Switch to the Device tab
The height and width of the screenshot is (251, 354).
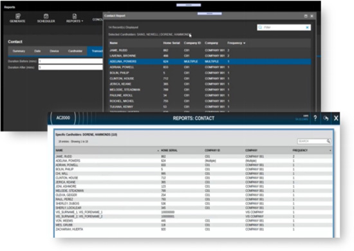54,51
